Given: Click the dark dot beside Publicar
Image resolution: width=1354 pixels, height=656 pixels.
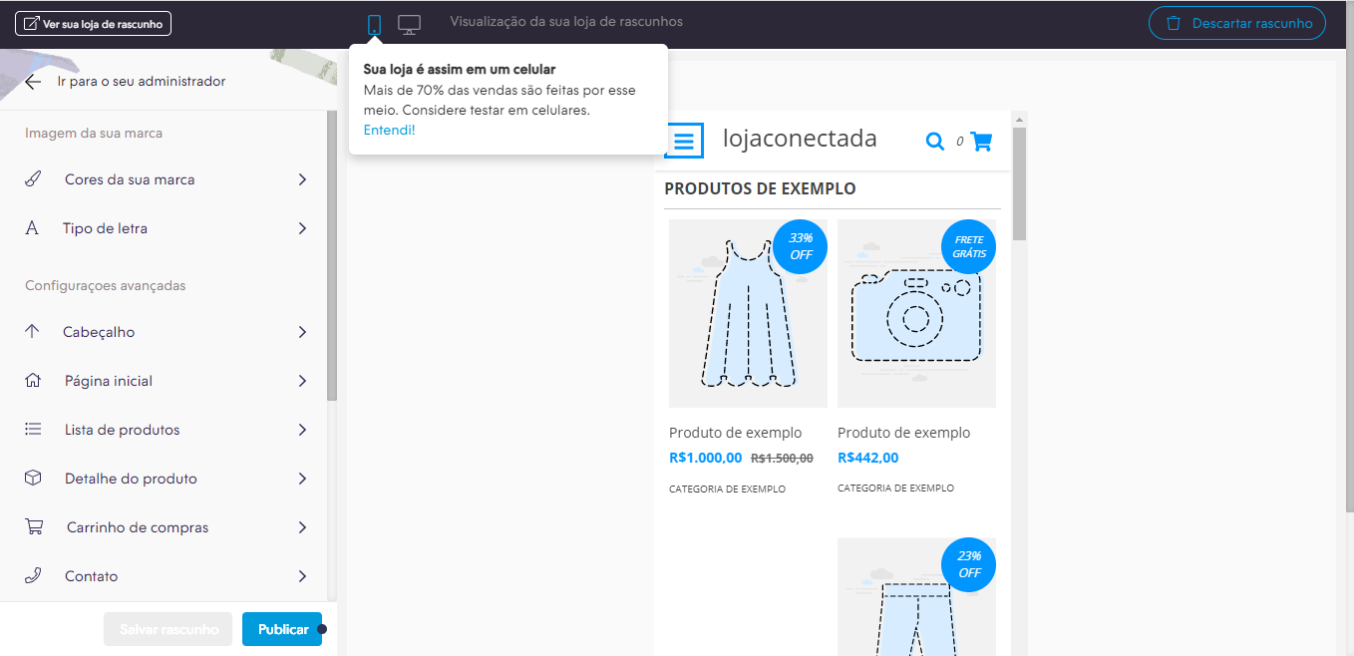Looking at the screenshot, I should pos(322,629).
